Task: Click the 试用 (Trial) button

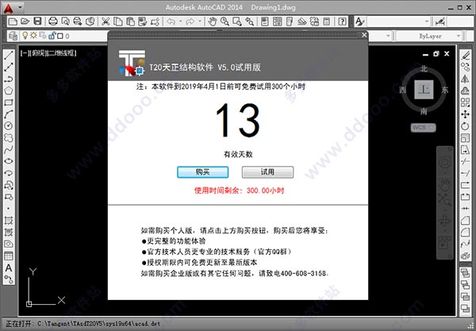Action: point(267,171)
